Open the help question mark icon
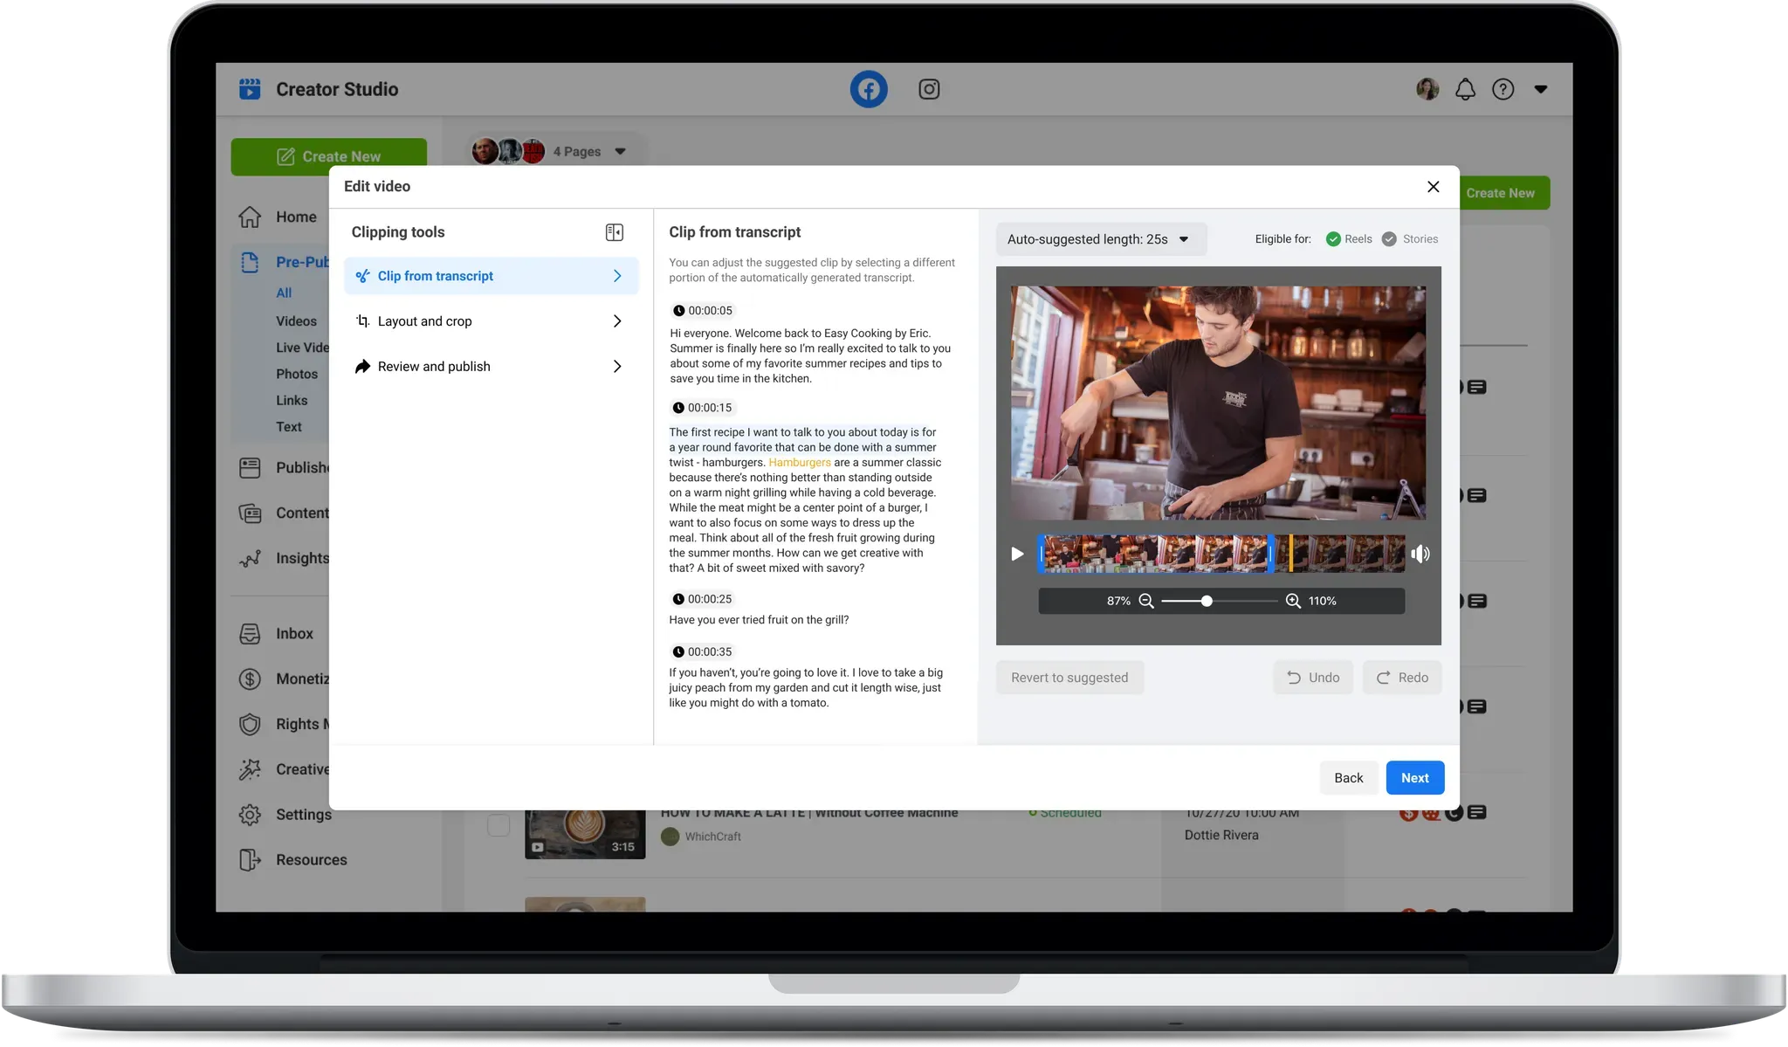Viewport: 1788px width, 1047px height. point(1503,89)
